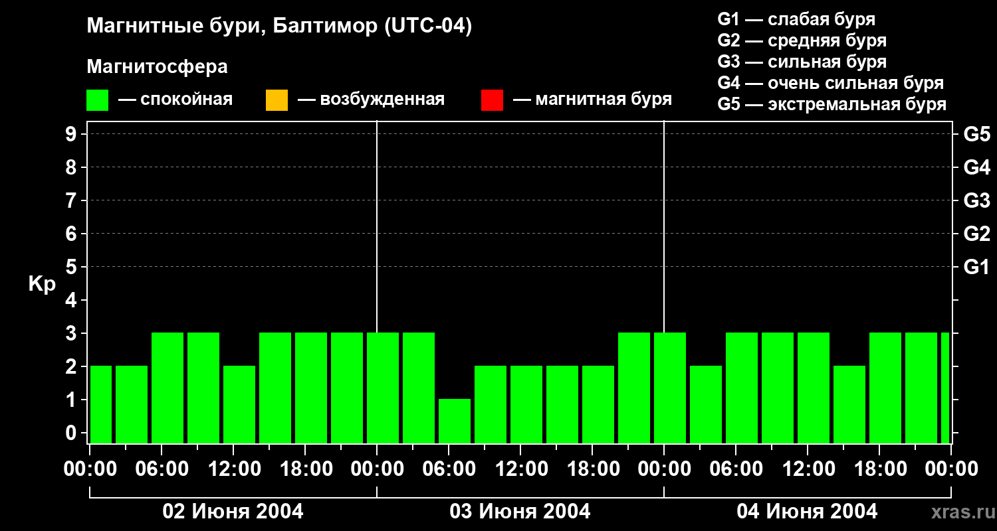The height and width of the screenshot is (531, 997).
Task: Click the 'Магнитосфера' heading
Action: coord(157,67)
